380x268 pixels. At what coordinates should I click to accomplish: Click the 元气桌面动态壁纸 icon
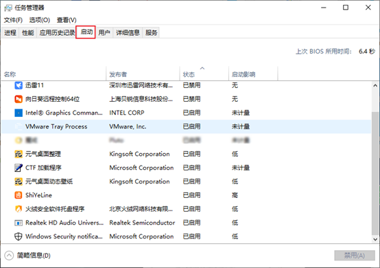[x=19, y=181]
